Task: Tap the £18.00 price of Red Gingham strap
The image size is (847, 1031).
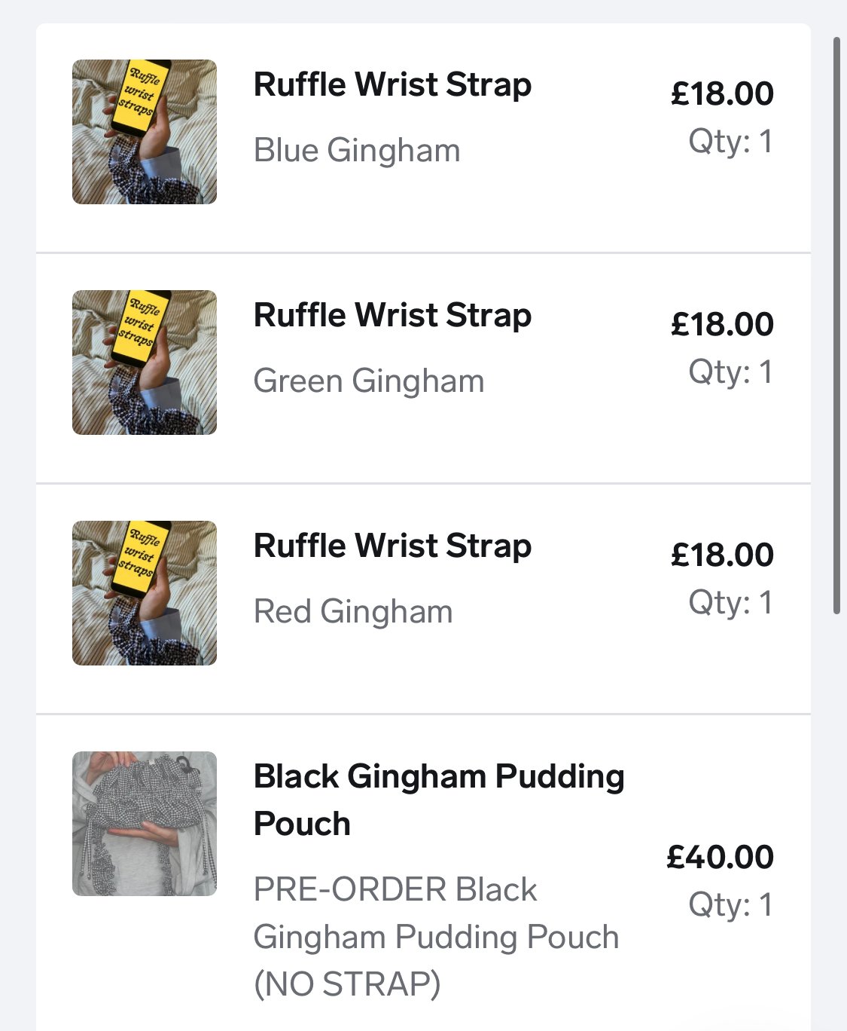Action: point(722,555)
